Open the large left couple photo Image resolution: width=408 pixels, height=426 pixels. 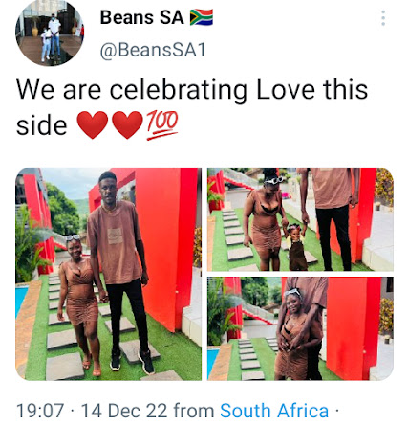pyautogui.click(x=109, y=274)
